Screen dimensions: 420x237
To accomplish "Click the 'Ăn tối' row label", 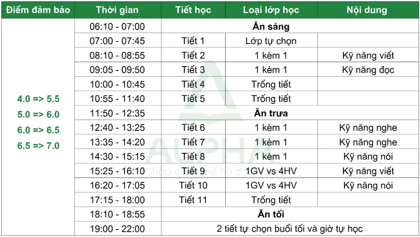I will (271, 214).
